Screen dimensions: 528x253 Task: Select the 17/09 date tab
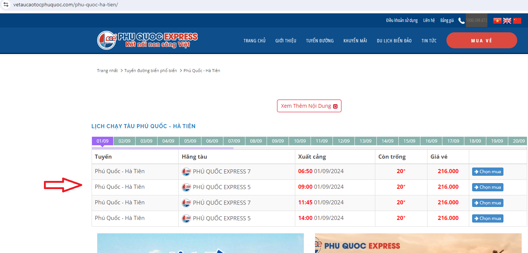pos(454,141)
